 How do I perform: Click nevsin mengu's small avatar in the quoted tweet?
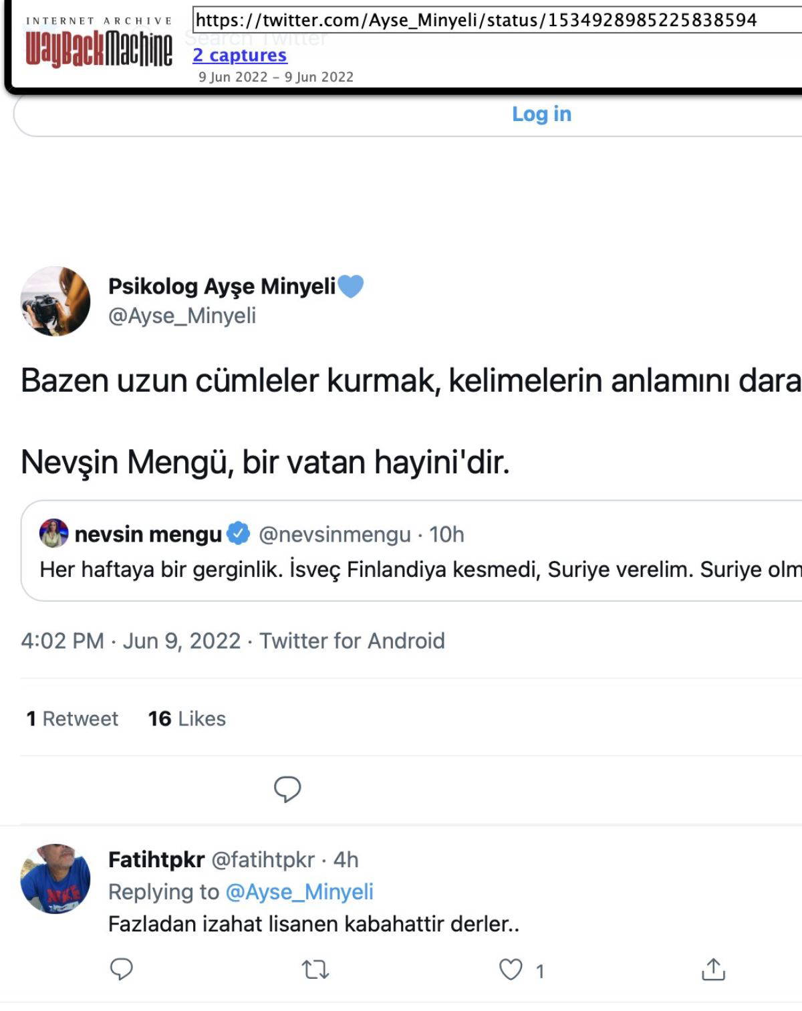click(54, 533)
